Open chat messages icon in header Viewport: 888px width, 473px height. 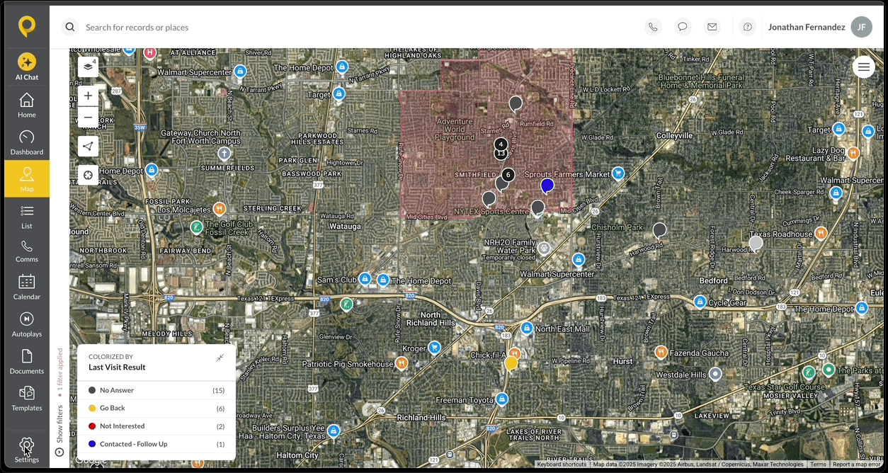[x=683, y=27]
